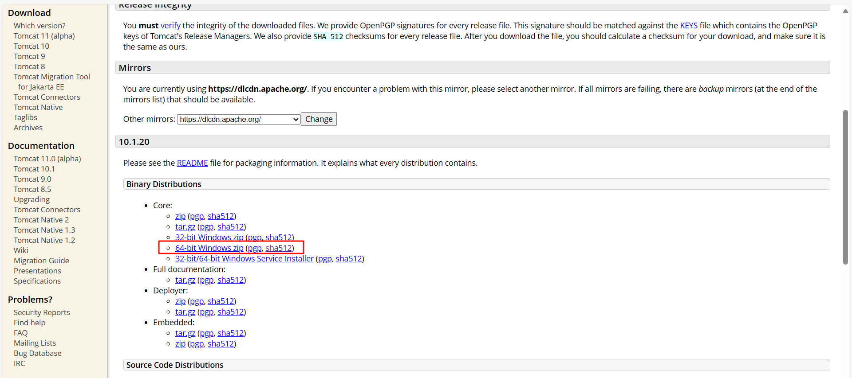Open Tomcat Native 1.3 documentation
Viewport: 852px width, 378px height.
44,230
